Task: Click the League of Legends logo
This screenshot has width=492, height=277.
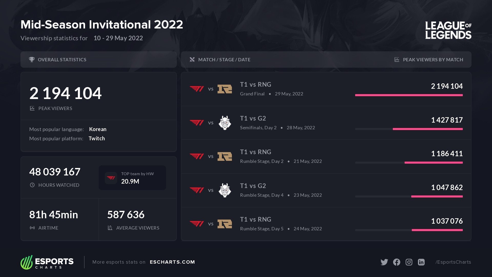Action: (448, 30)
